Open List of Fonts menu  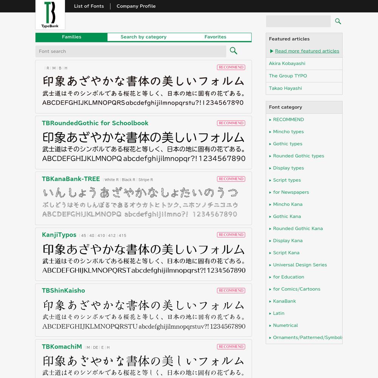(x=89, y=6)
